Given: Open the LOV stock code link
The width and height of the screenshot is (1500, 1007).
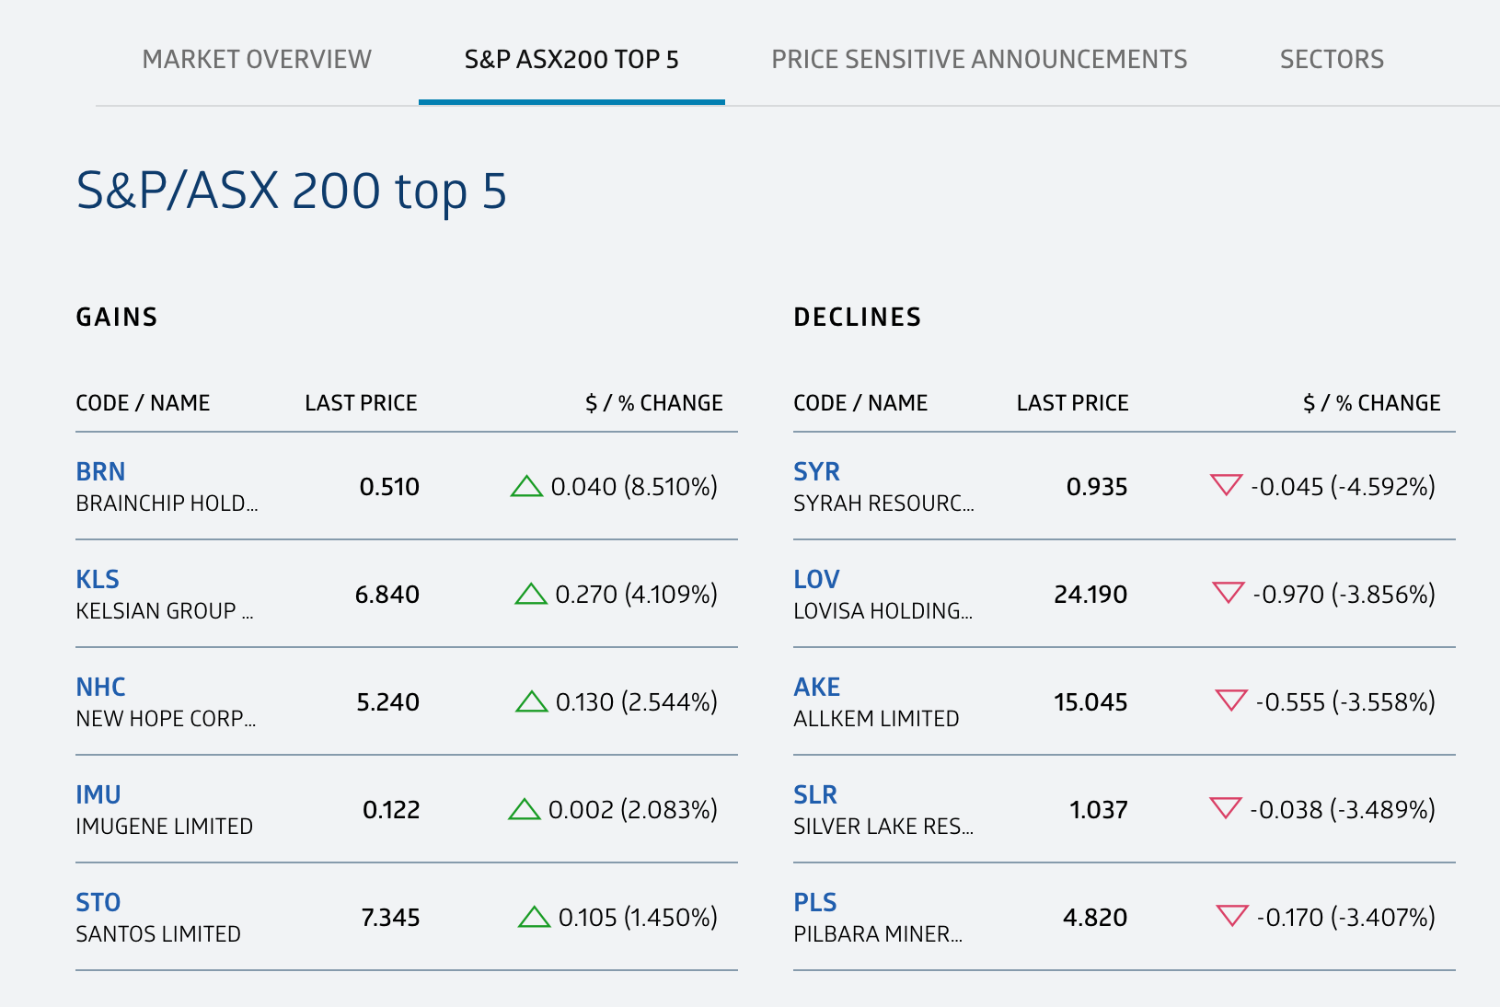Looking at the screenshot, I should point(816,579).
